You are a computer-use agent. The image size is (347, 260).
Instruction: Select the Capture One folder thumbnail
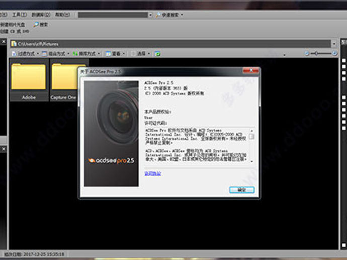[65, 80]
